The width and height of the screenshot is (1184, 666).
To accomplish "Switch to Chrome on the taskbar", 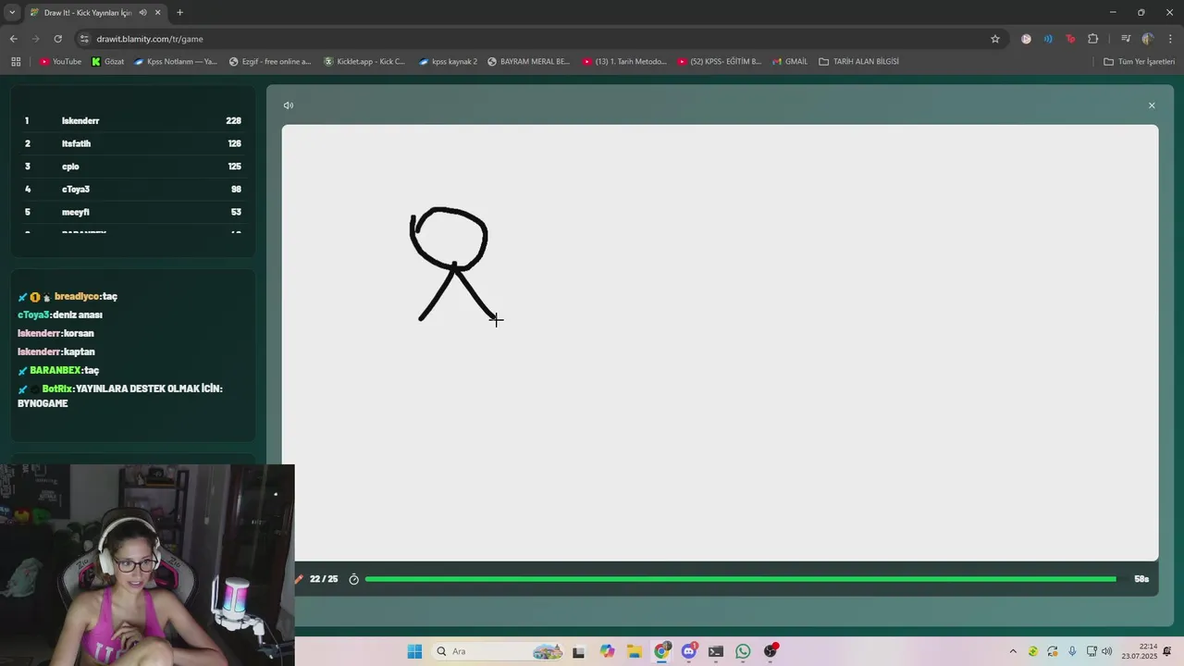I will click(x=661, y=651).
